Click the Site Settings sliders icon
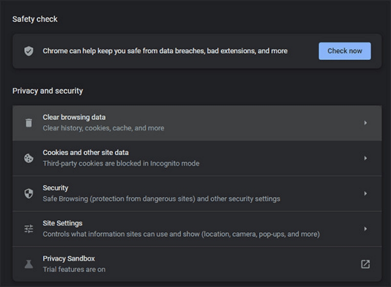This screenshot has width=391, height=287. coord(29,229)
